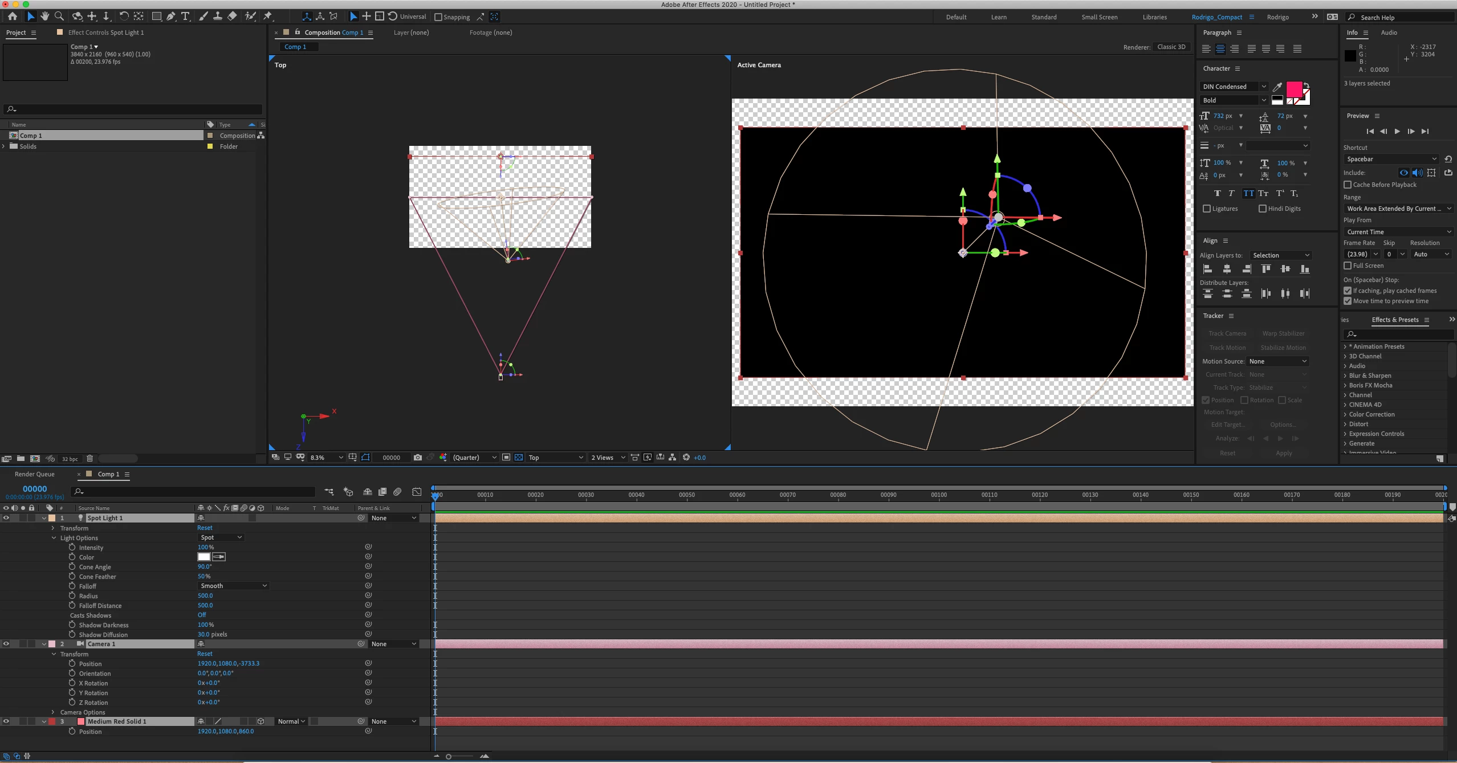Hide the Camera 1 layer
Screen dimensions: 1457x763
tap(6, 644)
